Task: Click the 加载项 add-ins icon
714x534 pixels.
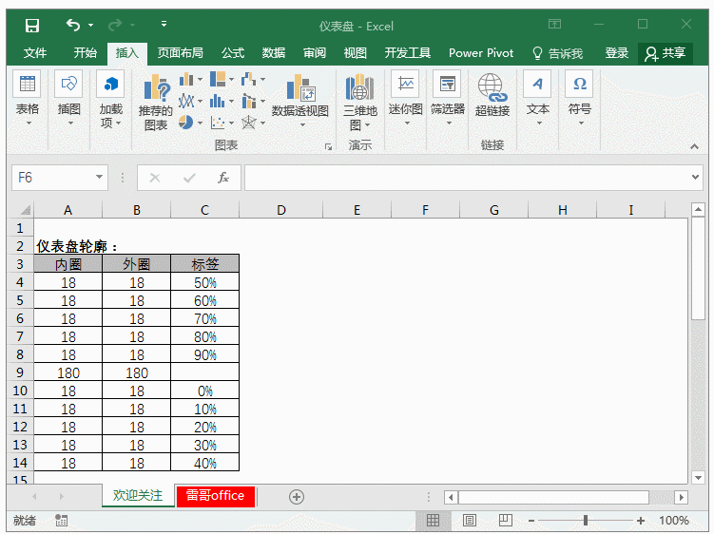Action: [x=110, y=85]
